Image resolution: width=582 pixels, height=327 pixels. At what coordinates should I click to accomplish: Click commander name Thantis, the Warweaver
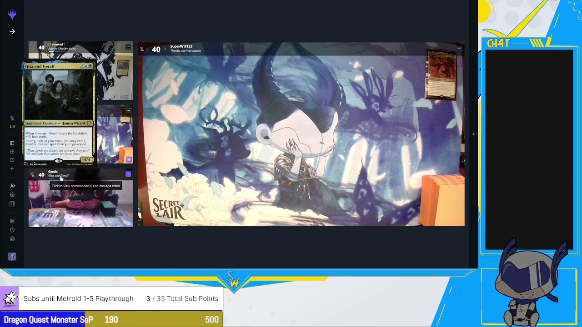pos(186,51)
